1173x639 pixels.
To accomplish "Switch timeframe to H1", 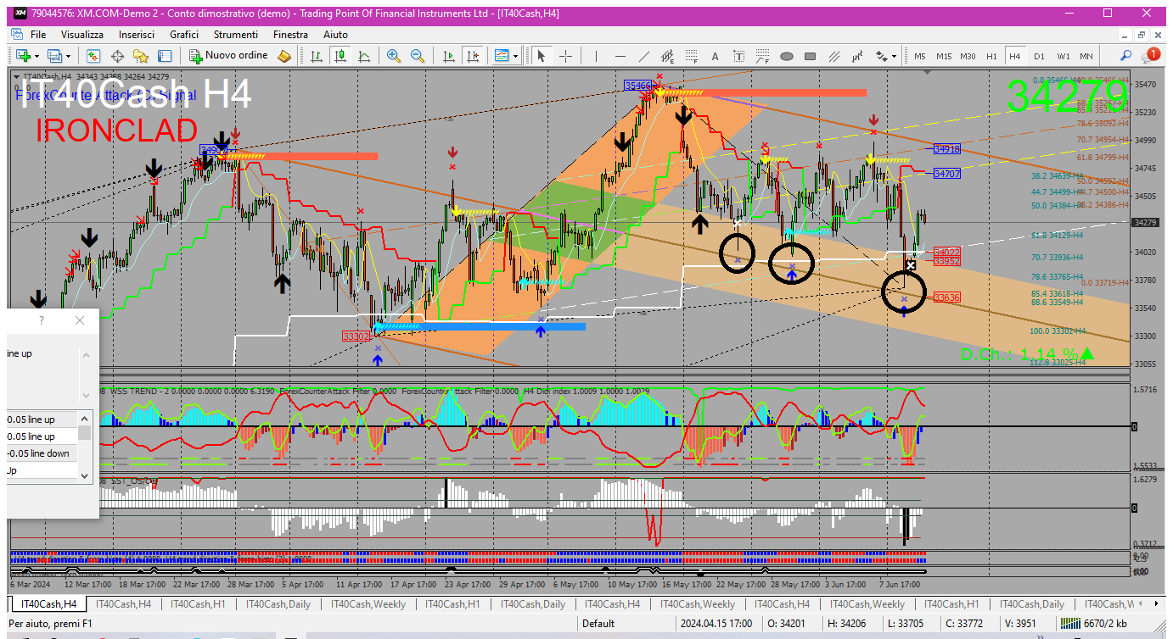I will (x=991, y=56).
